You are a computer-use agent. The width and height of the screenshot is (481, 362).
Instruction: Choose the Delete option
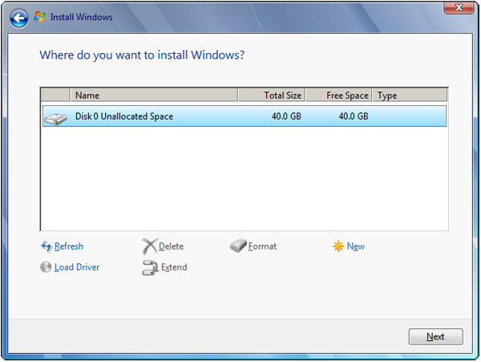click(x=172, y=246)
